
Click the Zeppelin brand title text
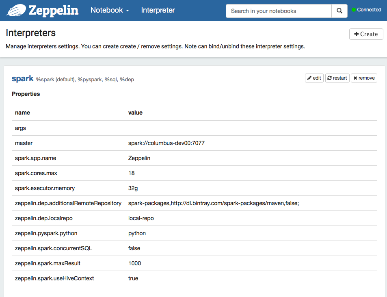pos(54,11)
